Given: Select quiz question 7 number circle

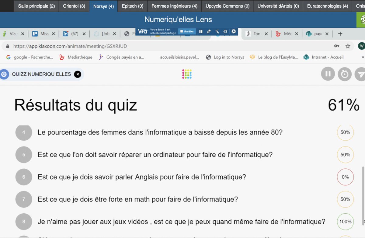Looking at the screenshot, I should pos(24,199).
